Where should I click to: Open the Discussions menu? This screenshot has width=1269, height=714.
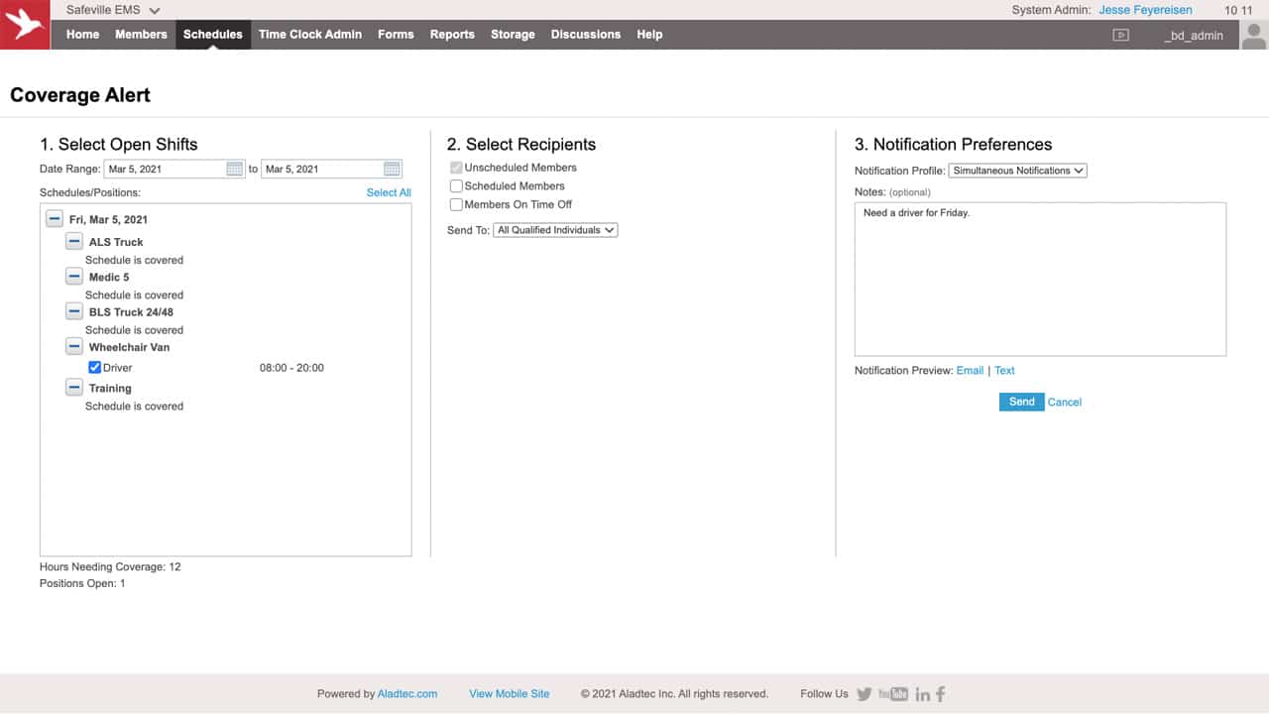(x=586, y=34)
